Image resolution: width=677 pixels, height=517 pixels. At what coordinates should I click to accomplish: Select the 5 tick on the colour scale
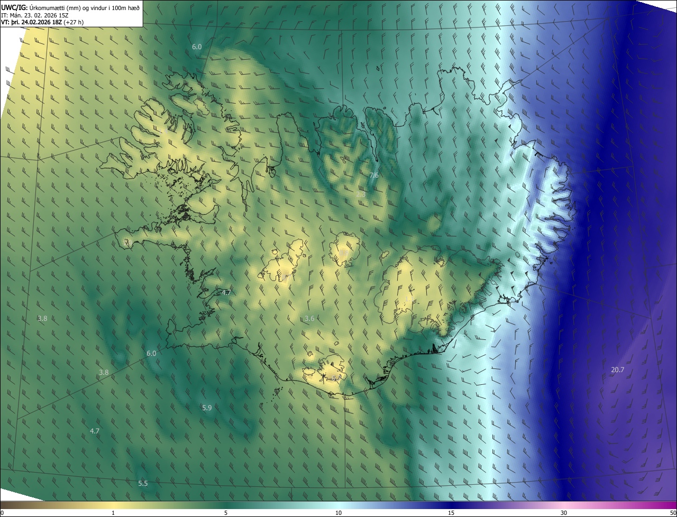point(226,513)
